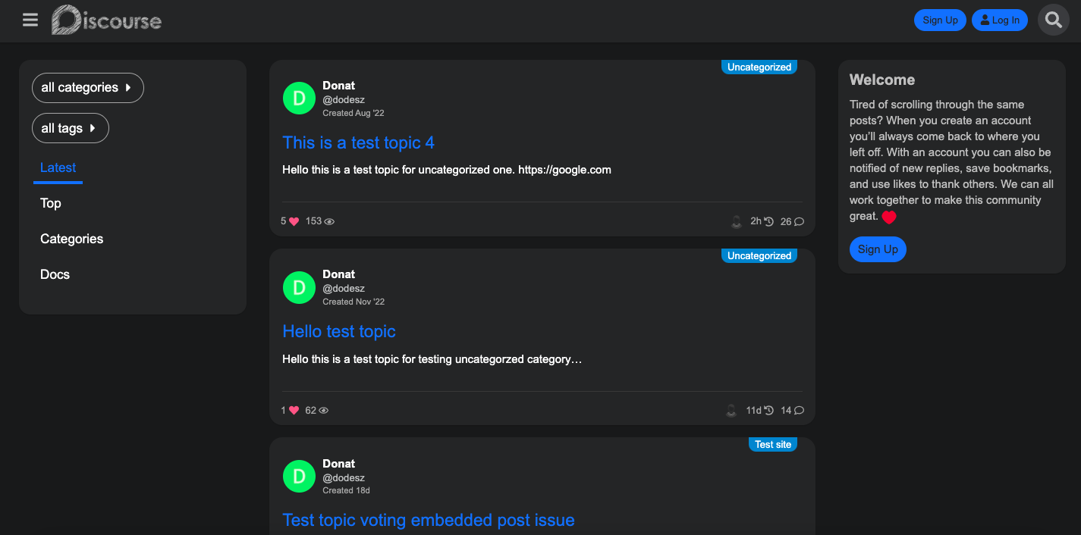Click the Test site category badge
The height and width of the screenshot is (535, 1081).
773,445
